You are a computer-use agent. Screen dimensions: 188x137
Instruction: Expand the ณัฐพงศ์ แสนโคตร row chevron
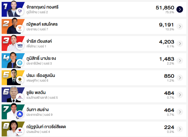click(180, 26)
